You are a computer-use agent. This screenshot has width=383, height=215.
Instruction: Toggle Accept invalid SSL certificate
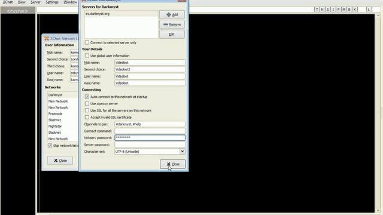(x=87, y=117)
